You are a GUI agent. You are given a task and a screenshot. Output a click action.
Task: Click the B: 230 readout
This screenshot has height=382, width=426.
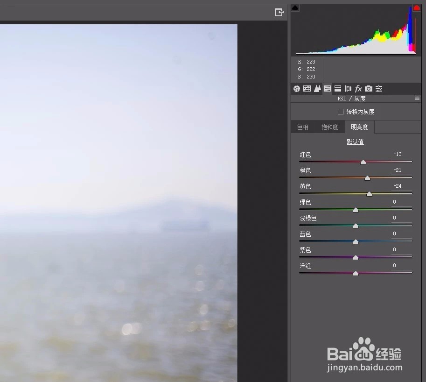307,77
